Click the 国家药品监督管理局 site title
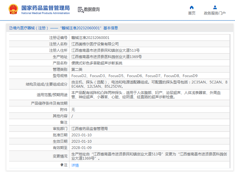The width and height of the screenshot is (235, 172). pos(45,8)
